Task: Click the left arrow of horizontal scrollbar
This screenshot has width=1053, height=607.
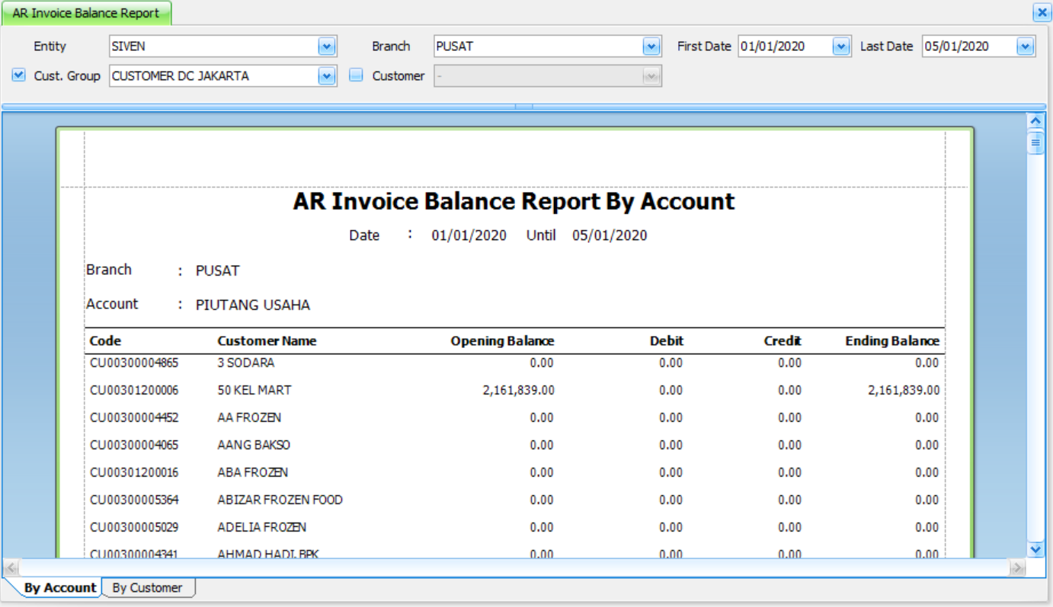Action: (x=11, y=567)
